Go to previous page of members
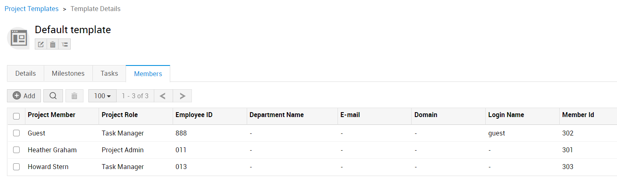Viewport: 617px width, 185px height. 163,96
